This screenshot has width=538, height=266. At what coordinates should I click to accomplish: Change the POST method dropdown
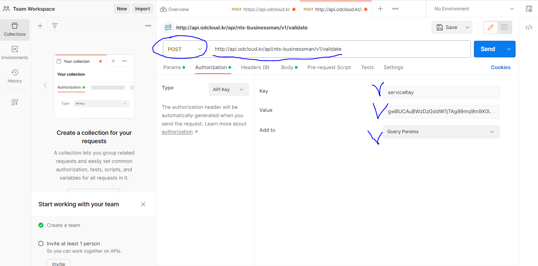(185, 49)
